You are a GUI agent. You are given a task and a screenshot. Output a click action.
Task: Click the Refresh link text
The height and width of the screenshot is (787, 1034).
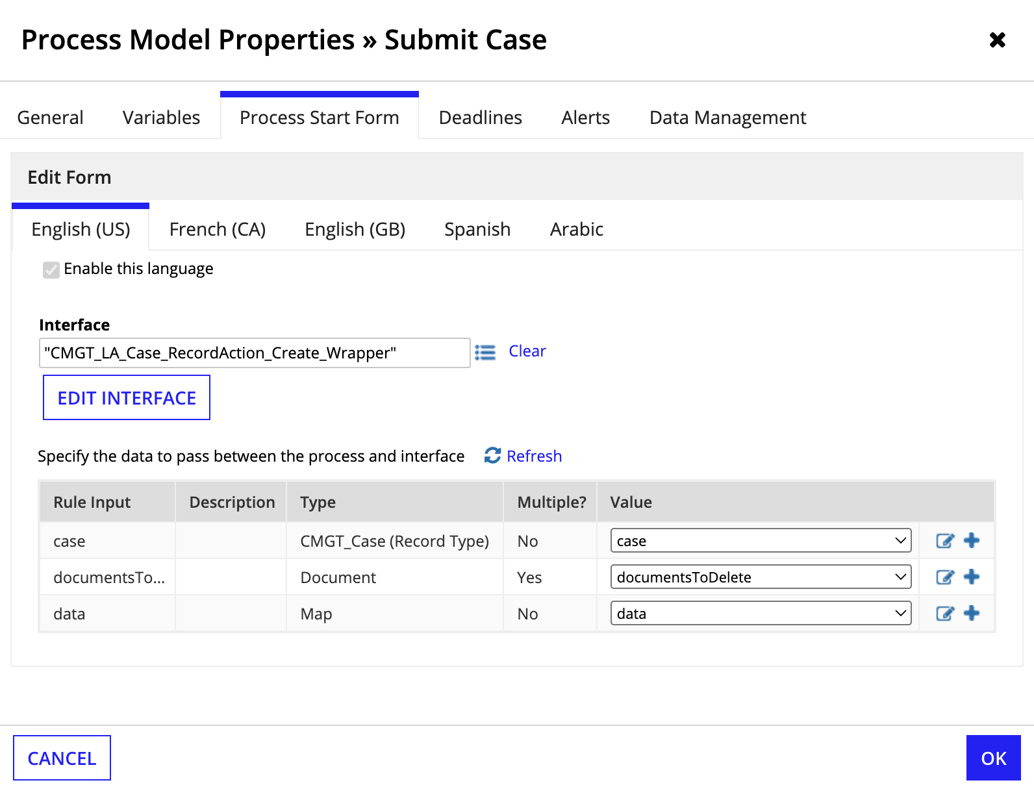point(535,456)
